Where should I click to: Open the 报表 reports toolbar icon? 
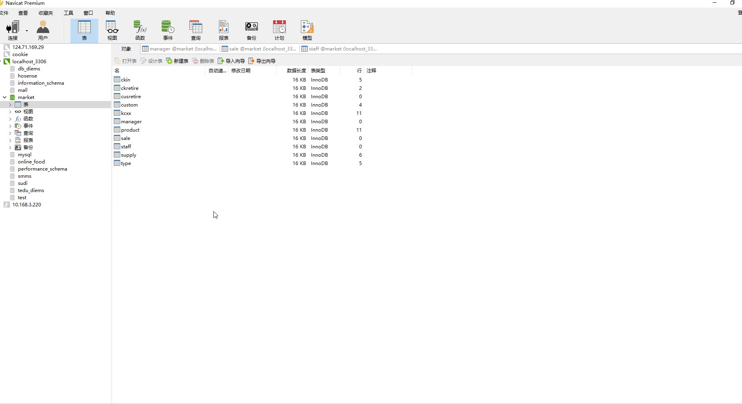coord(224,30)
